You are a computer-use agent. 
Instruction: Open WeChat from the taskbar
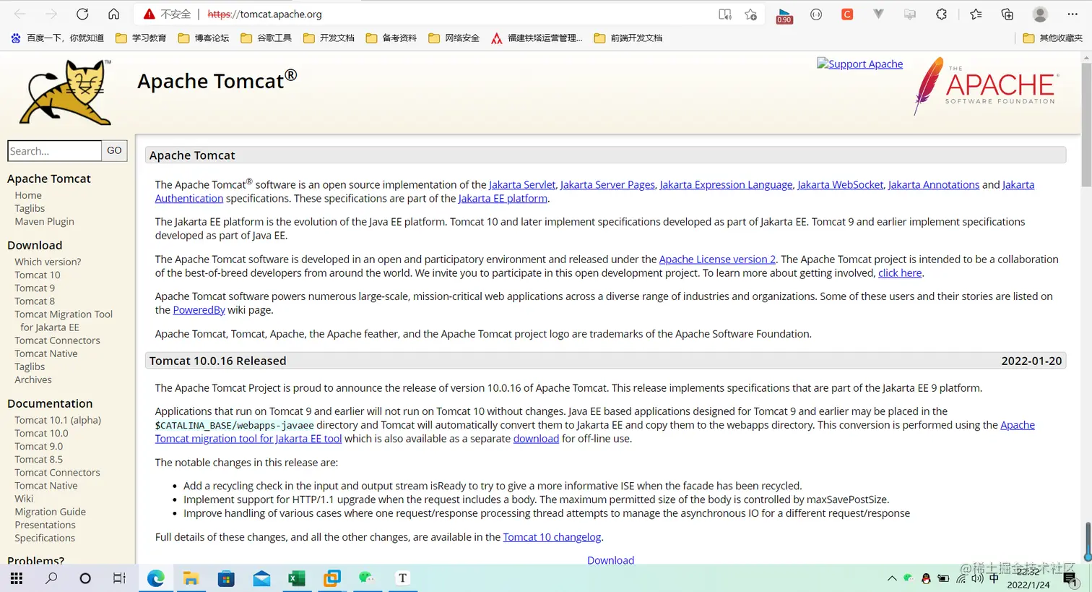coord(366,578)
